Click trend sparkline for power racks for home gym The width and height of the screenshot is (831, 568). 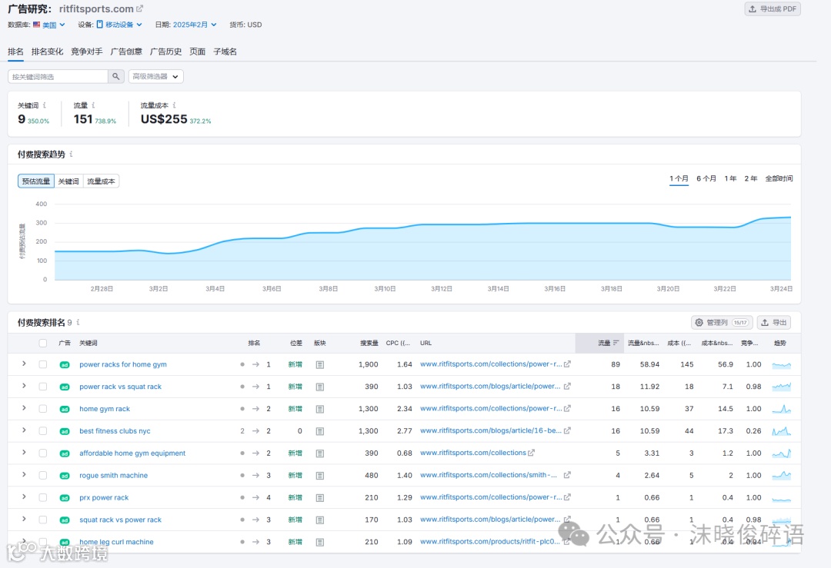(781, 365)
